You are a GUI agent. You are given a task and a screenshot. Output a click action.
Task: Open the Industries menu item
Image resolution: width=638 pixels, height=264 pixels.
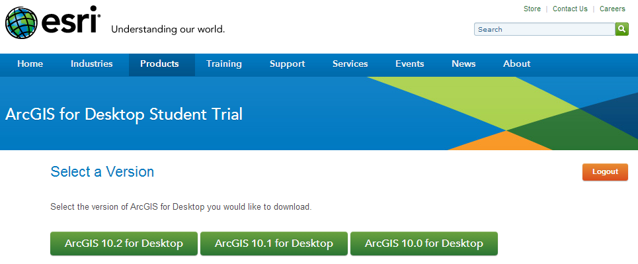tap(91, 64)
